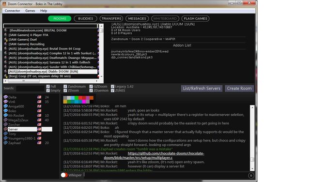Click the icon beside Complex 12 in 1 room
Screen dimensions: 310x182
tap(6, 53)
